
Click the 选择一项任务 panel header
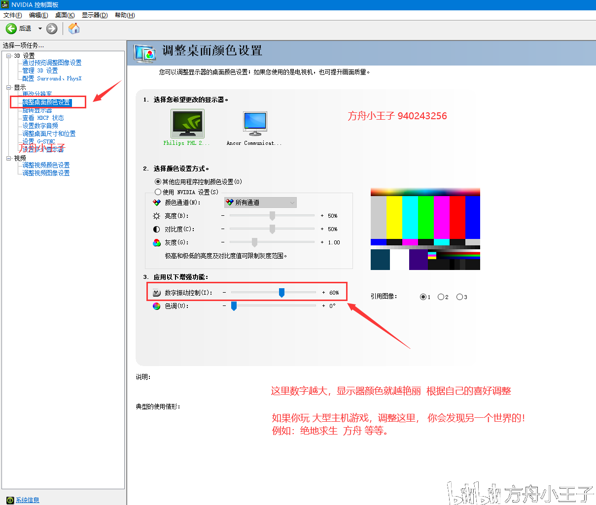pos(23,45)
